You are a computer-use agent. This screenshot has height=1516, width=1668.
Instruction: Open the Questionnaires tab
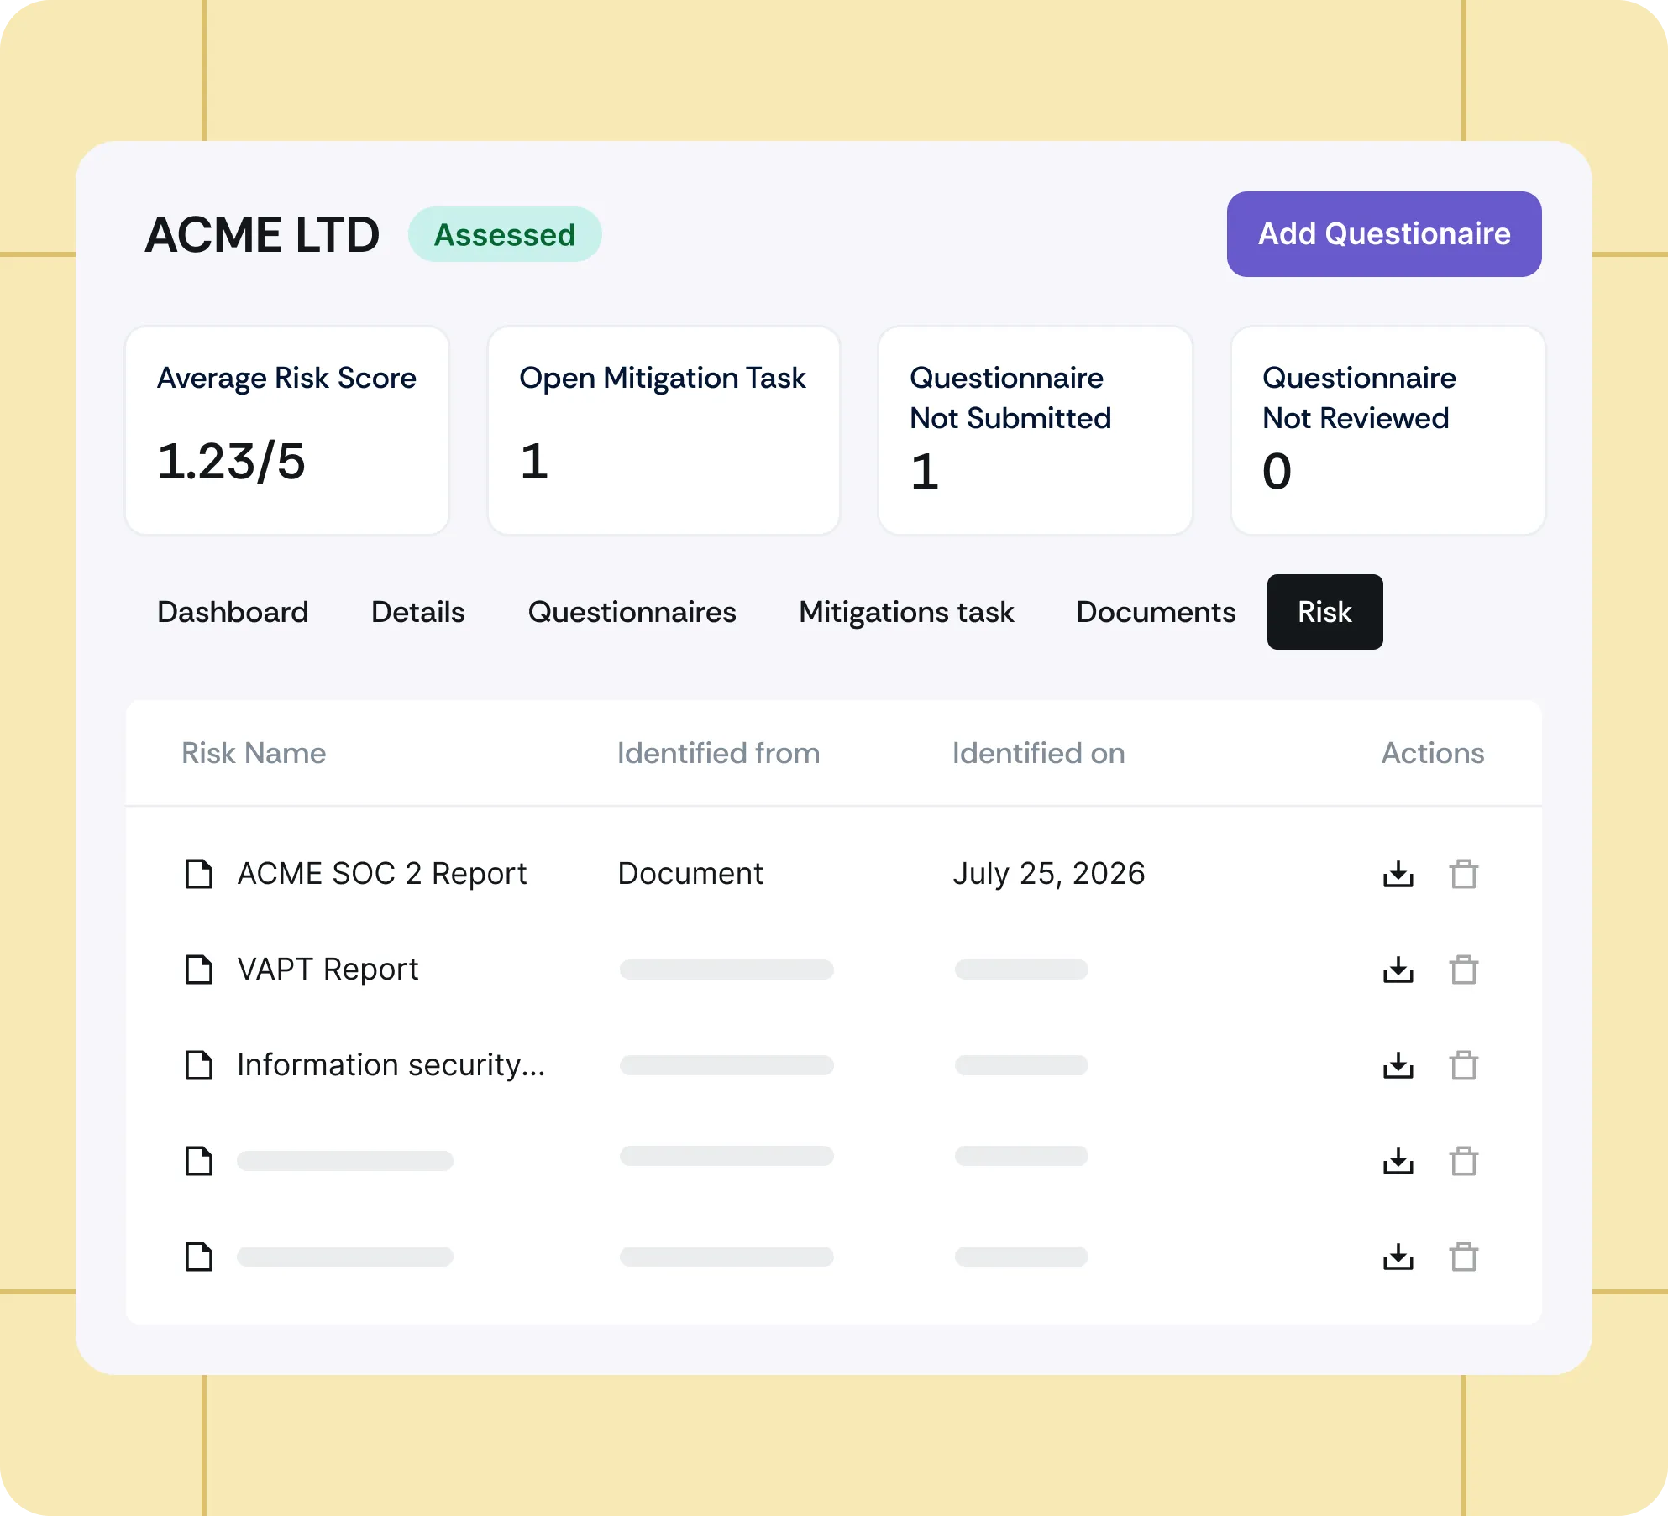click(632, 612)
